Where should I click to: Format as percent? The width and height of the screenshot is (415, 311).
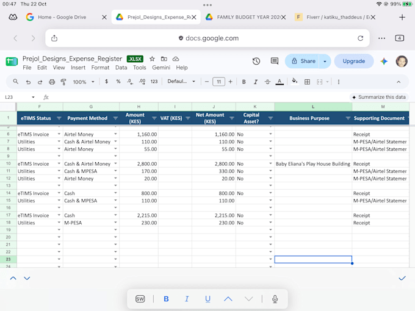click(118, 82)
